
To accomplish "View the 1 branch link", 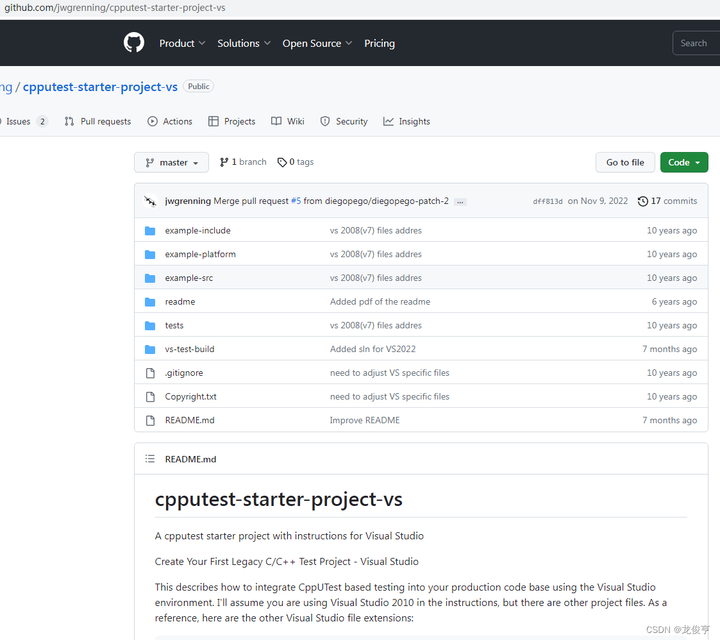I will tap(243, 162).
